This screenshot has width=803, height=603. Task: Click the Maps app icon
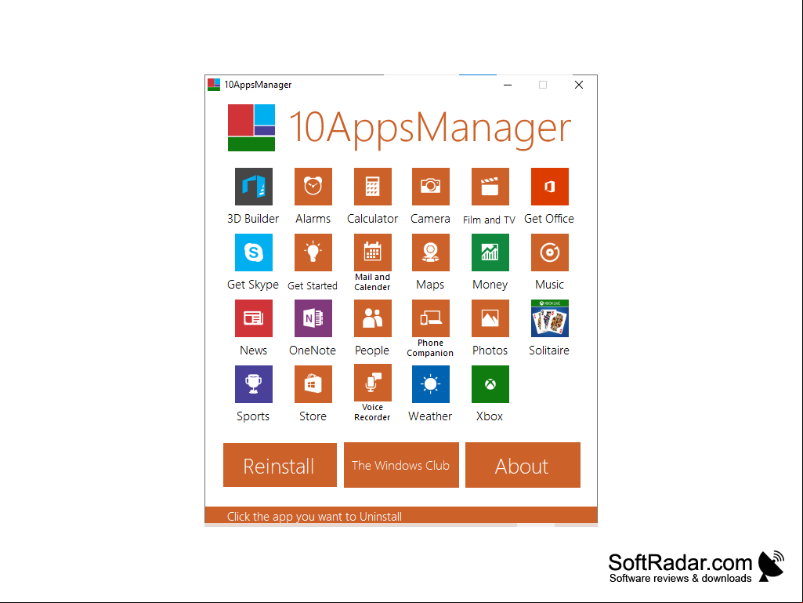pyautogui.click(x=431, y=252)
